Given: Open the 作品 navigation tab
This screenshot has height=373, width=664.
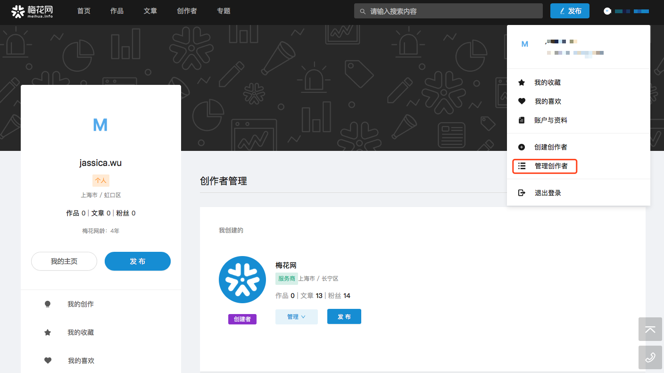Looking at the screenshot, I should coord(117,11).
